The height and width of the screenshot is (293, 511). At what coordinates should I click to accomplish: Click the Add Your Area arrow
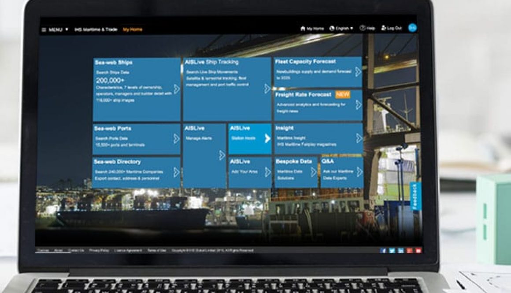tap(267, 172)
